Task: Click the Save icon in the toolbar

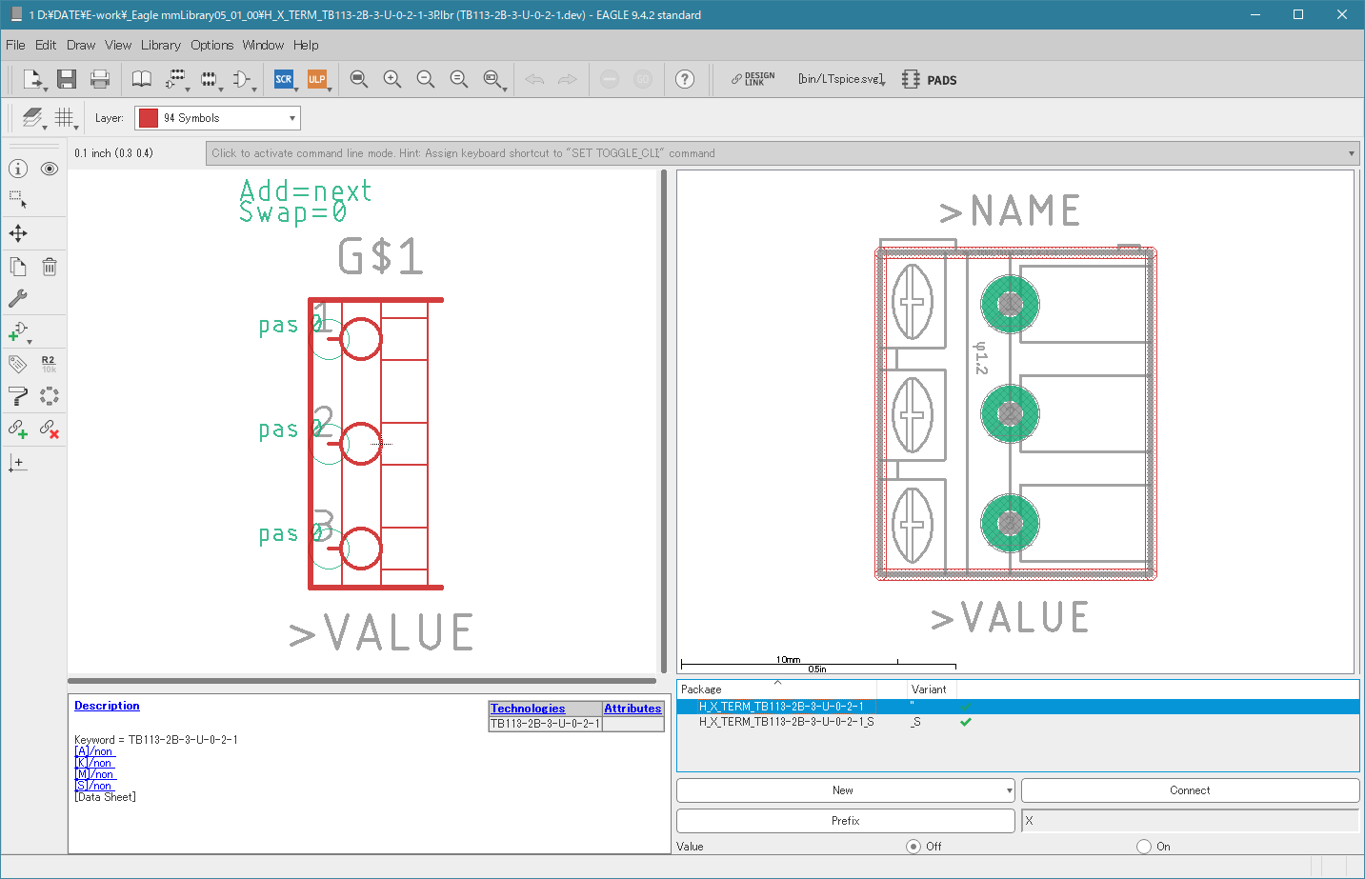Action: point(66,79)
